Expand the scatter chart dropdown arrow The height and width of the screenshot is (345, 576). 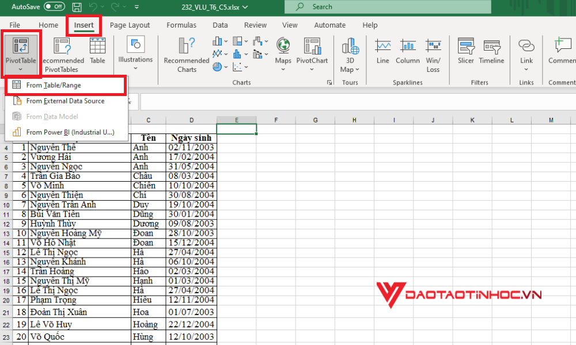[246, 67]
